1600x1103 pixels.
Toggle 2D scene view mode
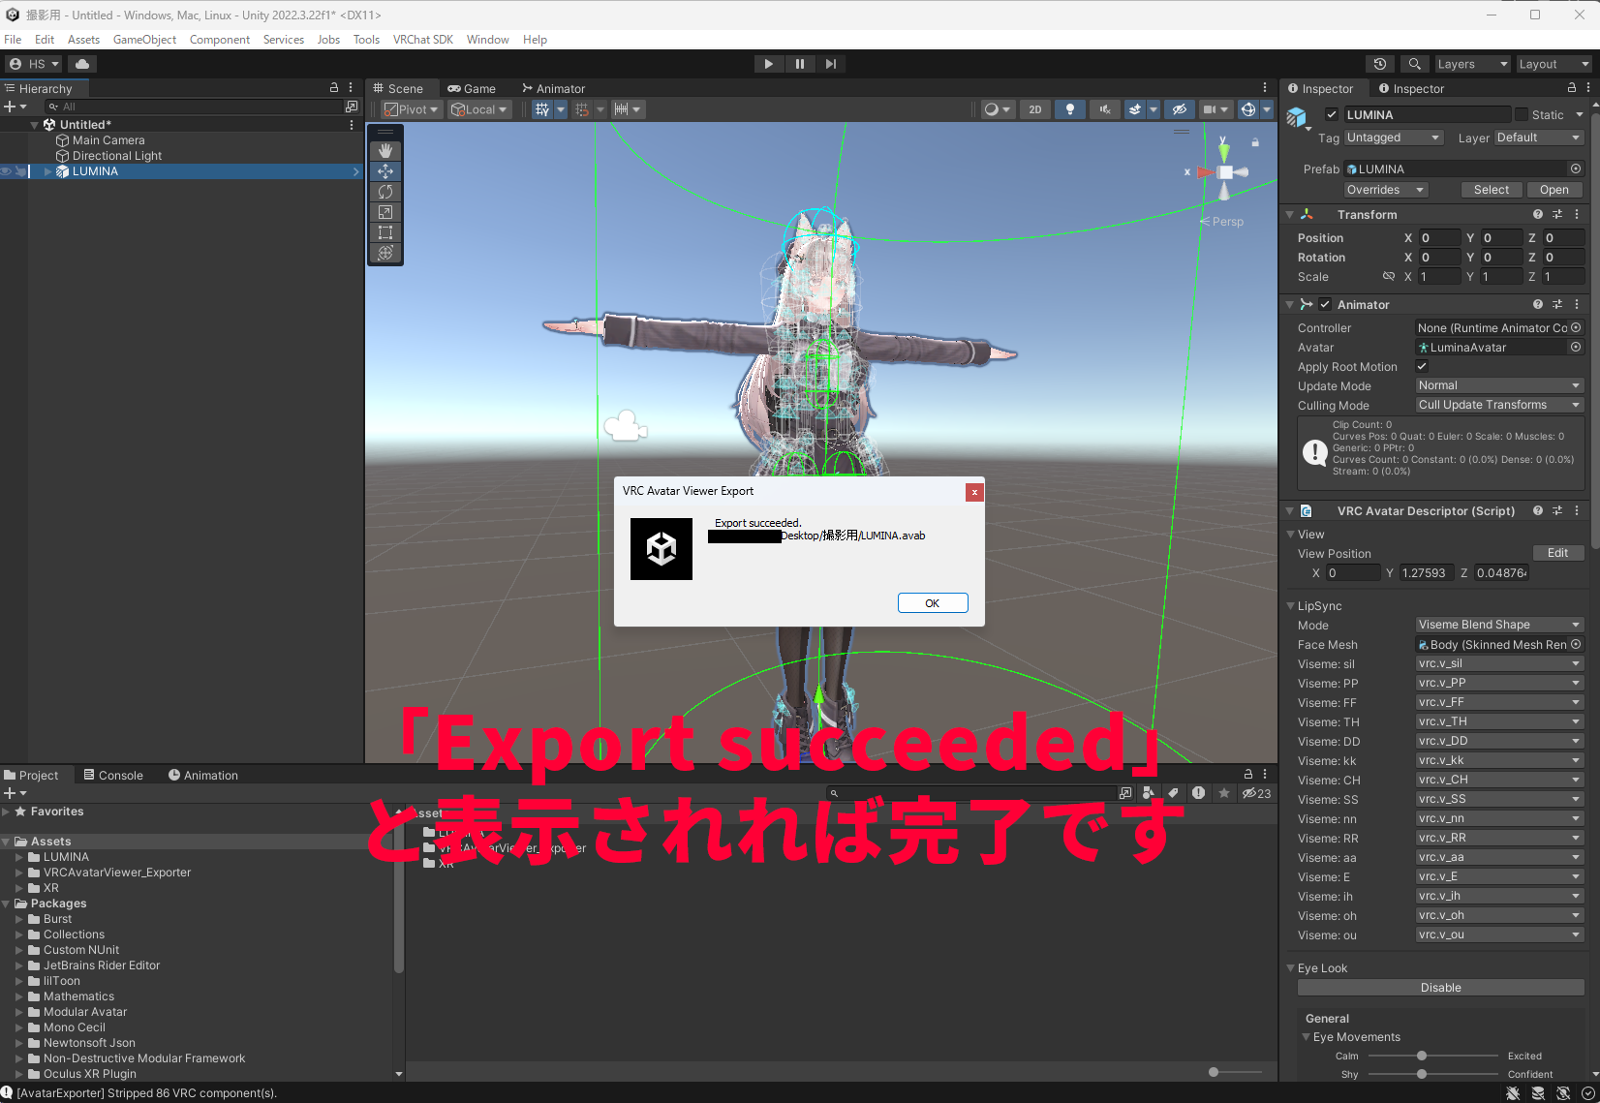(x=1034, y=109)
